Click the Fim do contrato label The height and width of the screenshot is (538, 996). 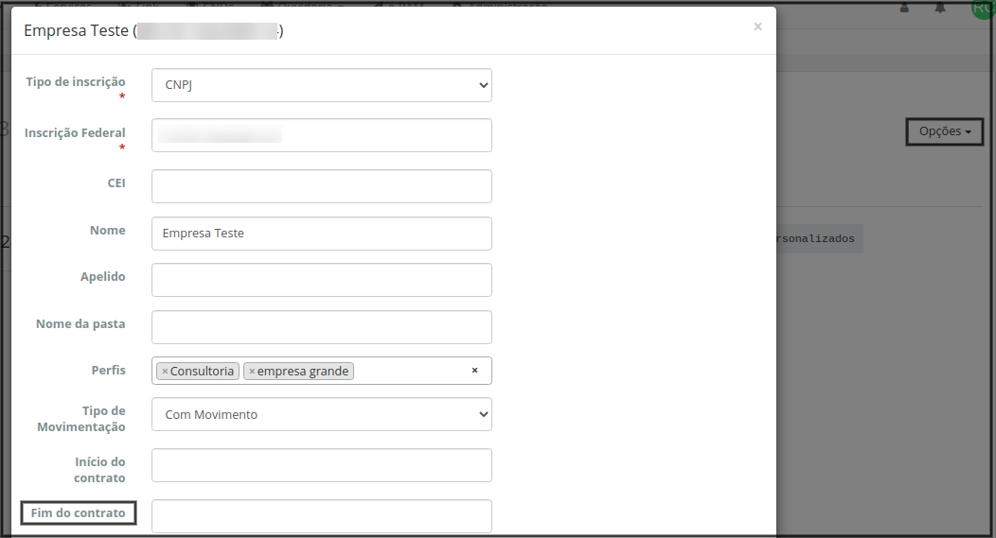point(79,513)
